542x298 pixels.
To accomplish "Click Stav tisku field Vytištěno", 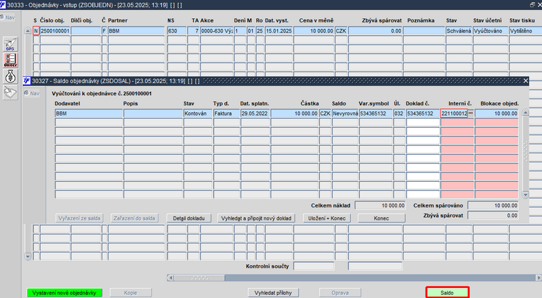I will 526,30.
